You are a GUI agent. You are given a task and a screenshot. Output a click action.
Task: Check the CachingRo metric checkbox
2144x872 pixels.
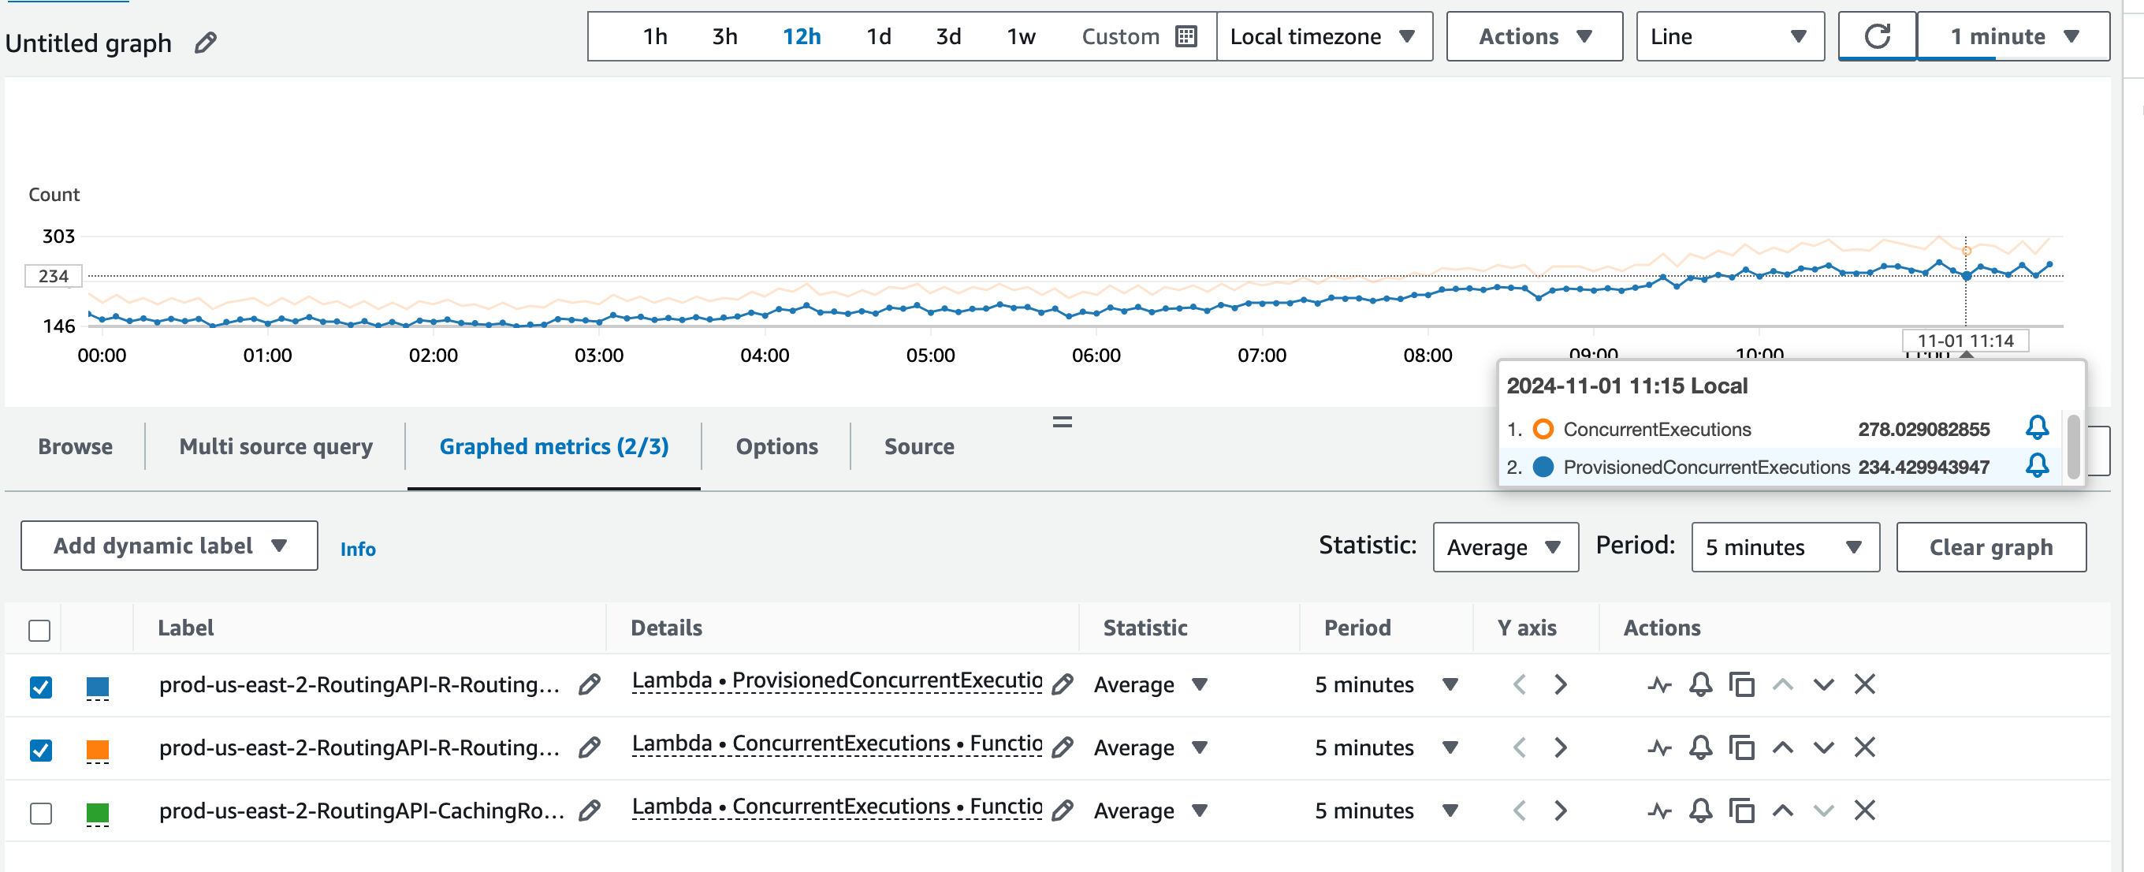(40, 813)
